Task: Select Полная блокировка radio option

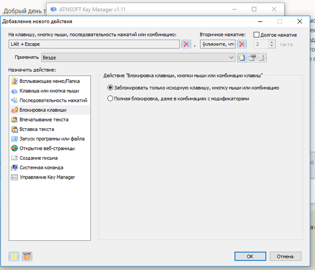Action: [110, 99]
